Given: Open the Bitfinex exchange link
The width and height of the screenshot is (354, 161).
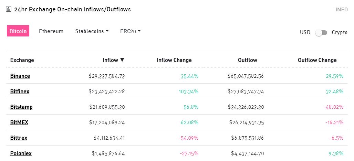Looking at the screenshot, I should (x=20, y=92).
